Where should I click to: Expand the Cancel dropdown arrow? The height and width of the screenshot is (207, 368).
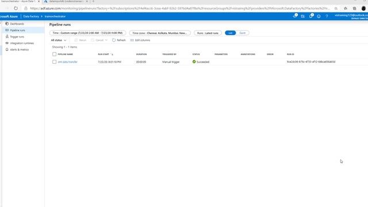(106, 40)
